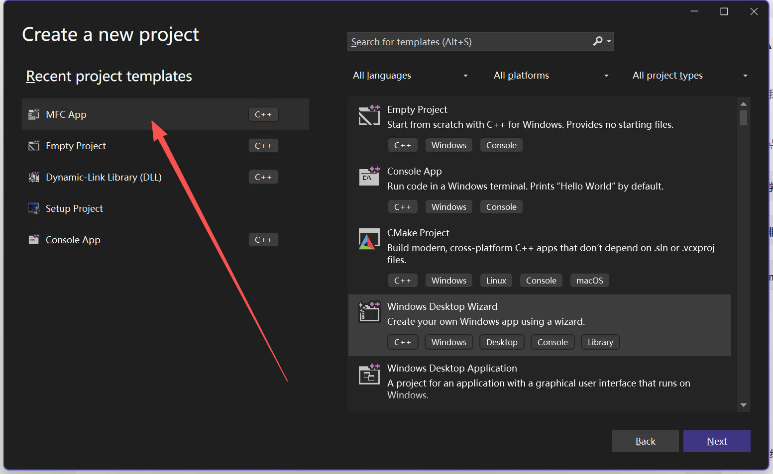Click the Empty Project icon in recent templates
This screenshot has height=474, width=773.
pyautogui.click(x=33, y=146)
